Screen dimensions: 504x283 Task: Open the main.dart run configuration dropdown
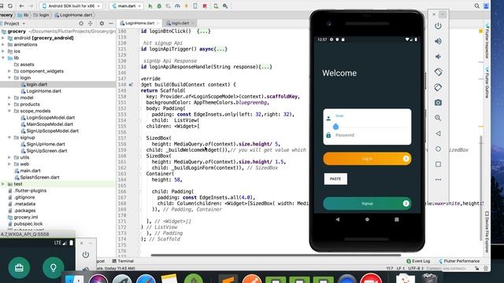coord(127,6)
